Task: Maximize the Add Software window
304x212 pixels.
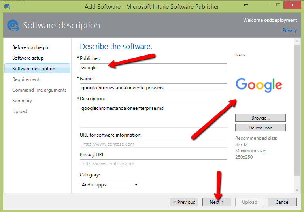Action: (278, 5)
